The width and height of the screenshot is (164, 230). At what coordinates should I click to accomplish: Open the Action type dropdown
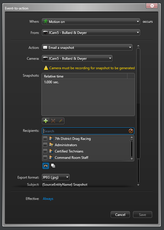[x=87, y=48]
